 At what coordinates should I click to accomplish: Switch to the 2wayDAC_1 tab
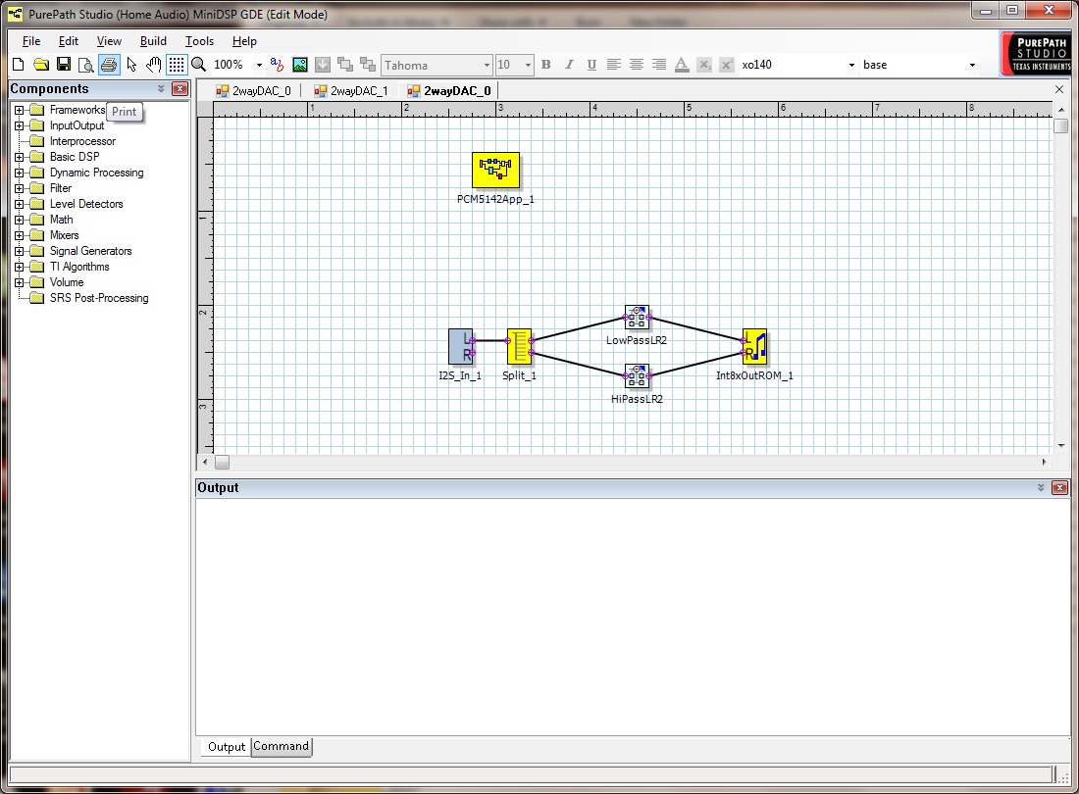coord(351,91)
